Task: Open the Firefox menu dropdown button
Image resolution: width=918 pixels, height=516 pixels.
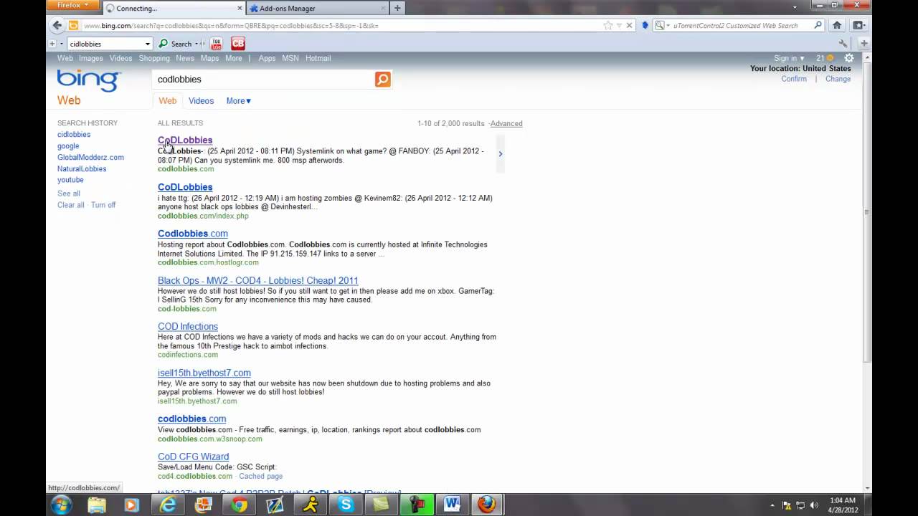Action: 74,5
